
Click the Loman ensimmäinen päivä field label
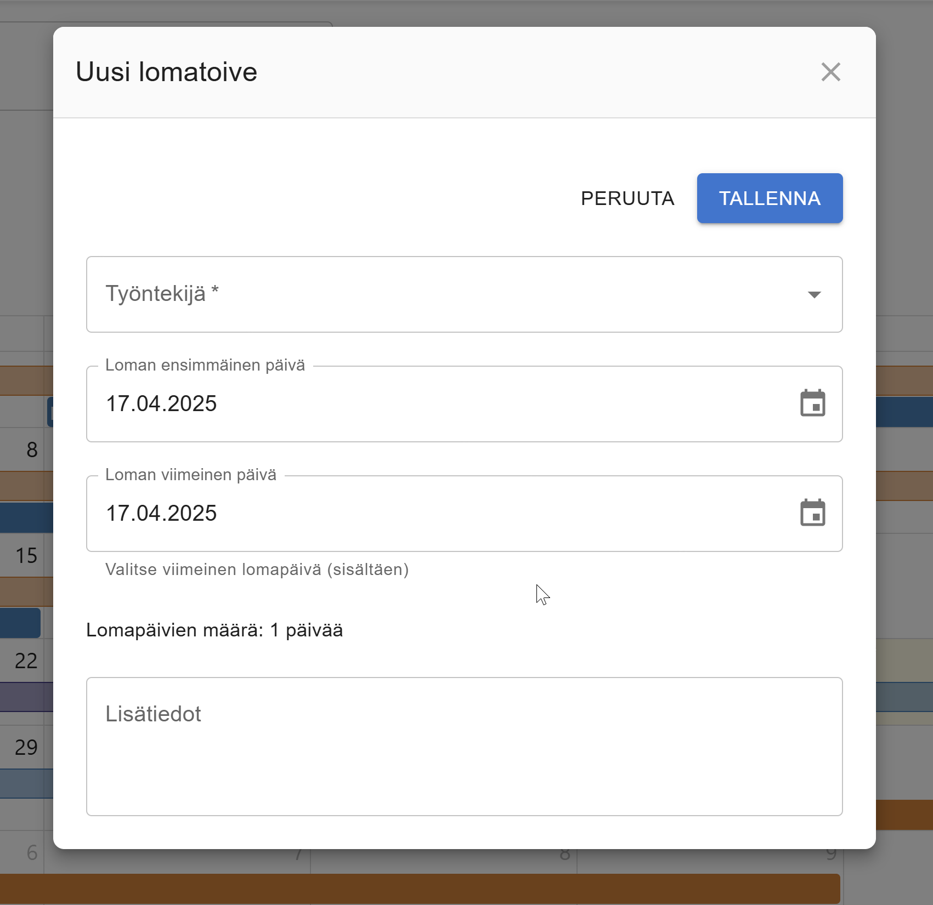click(205, 365)
